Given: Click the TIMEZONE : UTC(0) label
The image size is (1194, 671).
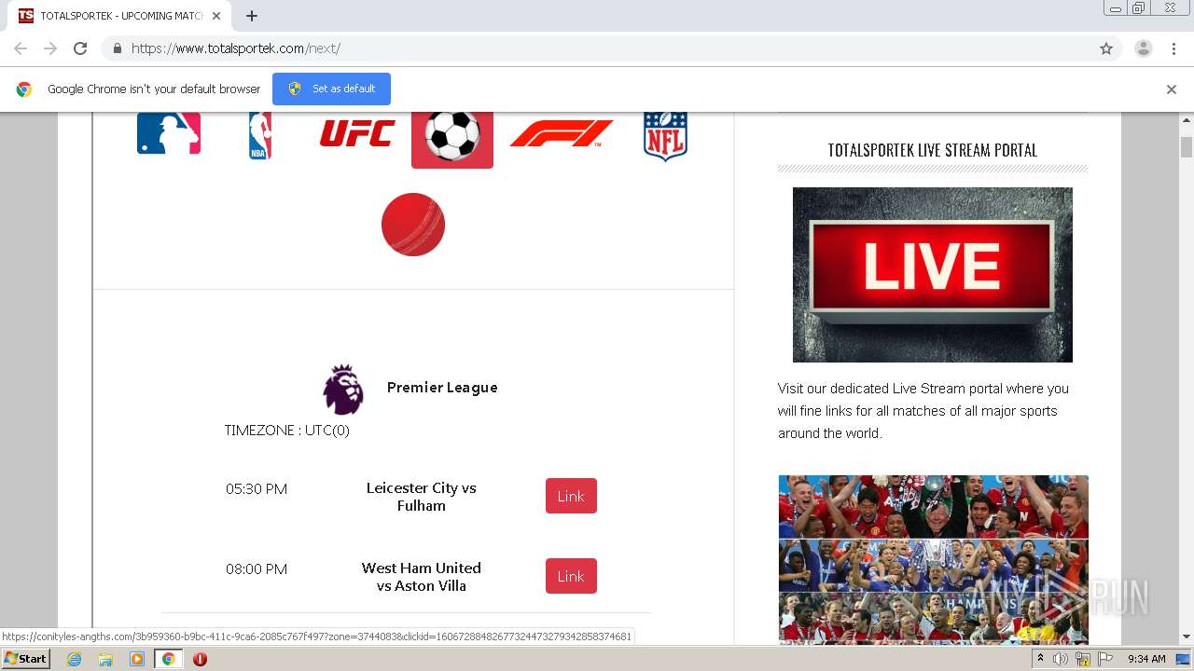Looking at the screenshot, I should [x=287, y=431].
